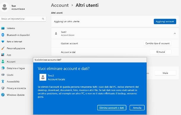This screenshot has height=115, width=181.
Task: Click the search magnifier icon
Action: (x=43, y=19)
